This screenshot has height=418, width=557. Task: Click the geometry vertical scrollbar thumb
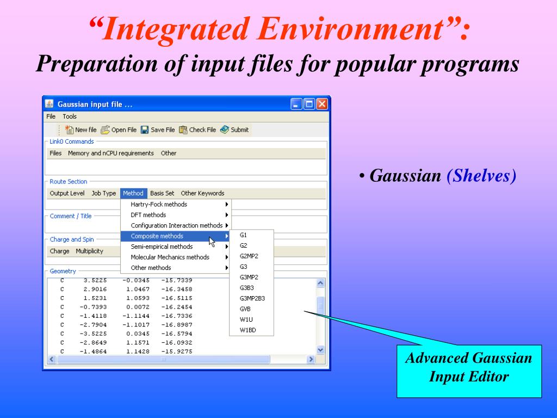[320, 306]
